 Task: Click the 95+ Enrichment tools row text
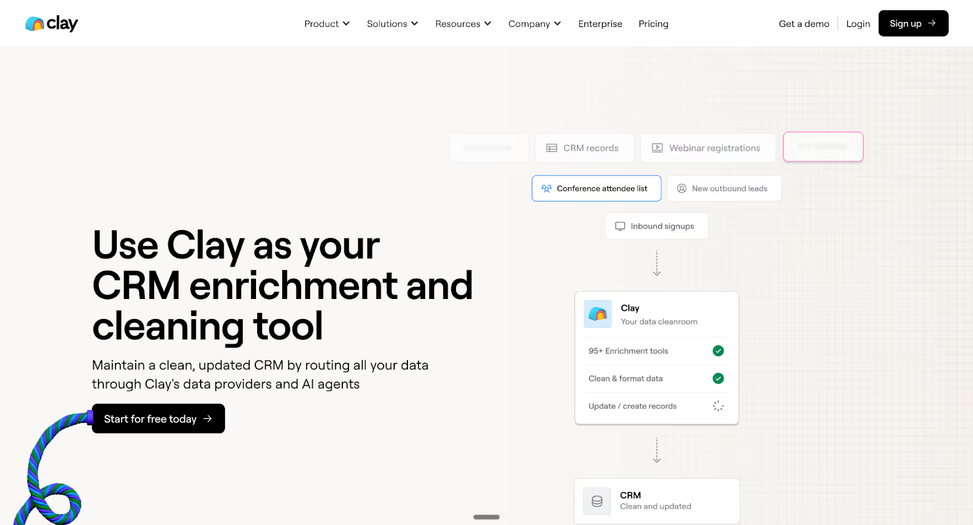point(628,351)
